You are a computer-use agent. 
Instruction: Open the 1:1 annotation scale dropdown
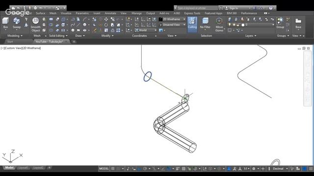pyautogui.click(x=246, y=169)
